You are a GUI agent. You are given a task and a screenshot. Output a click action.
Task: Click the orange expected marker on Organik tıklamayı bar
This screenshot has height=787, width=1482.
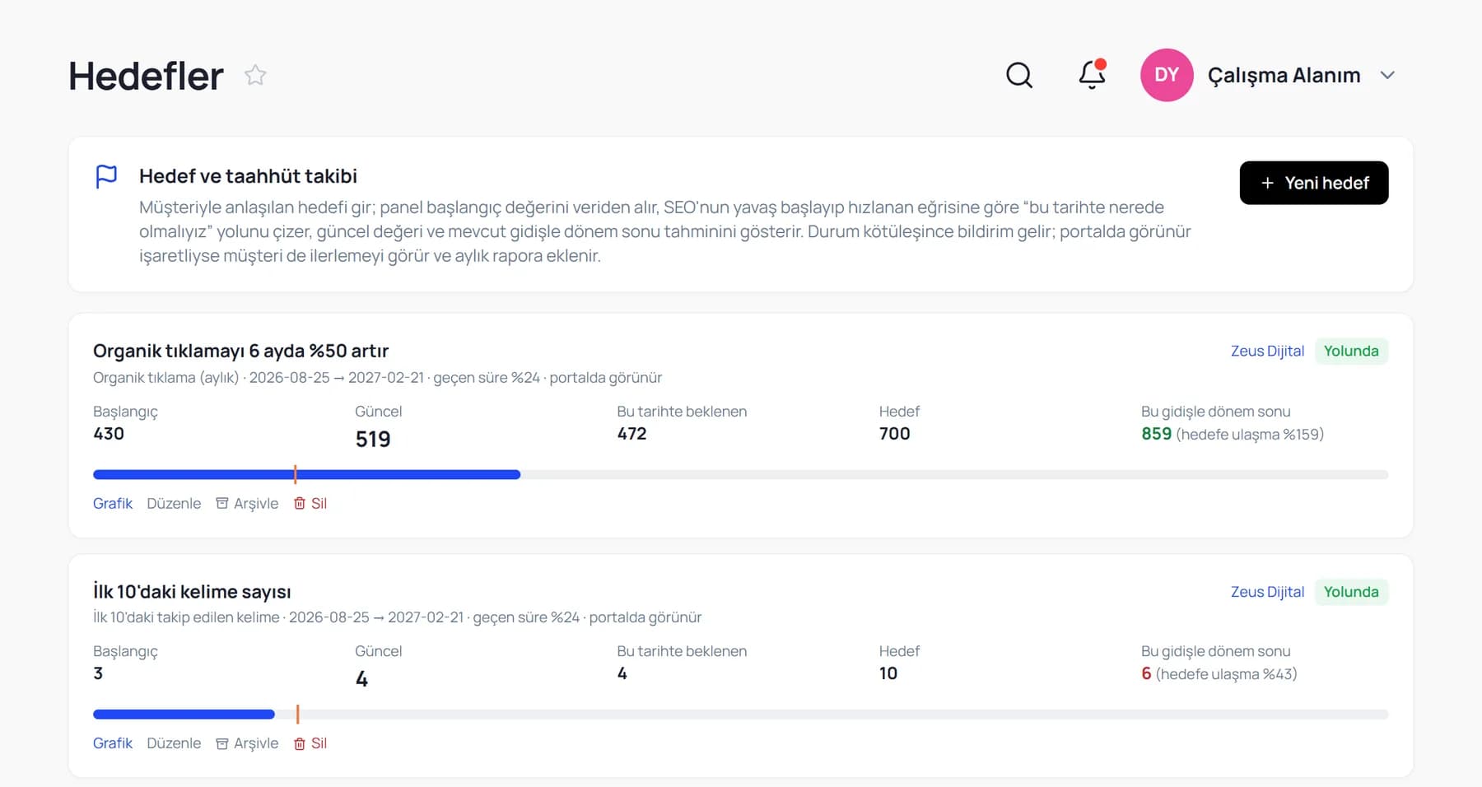(296, 474)
